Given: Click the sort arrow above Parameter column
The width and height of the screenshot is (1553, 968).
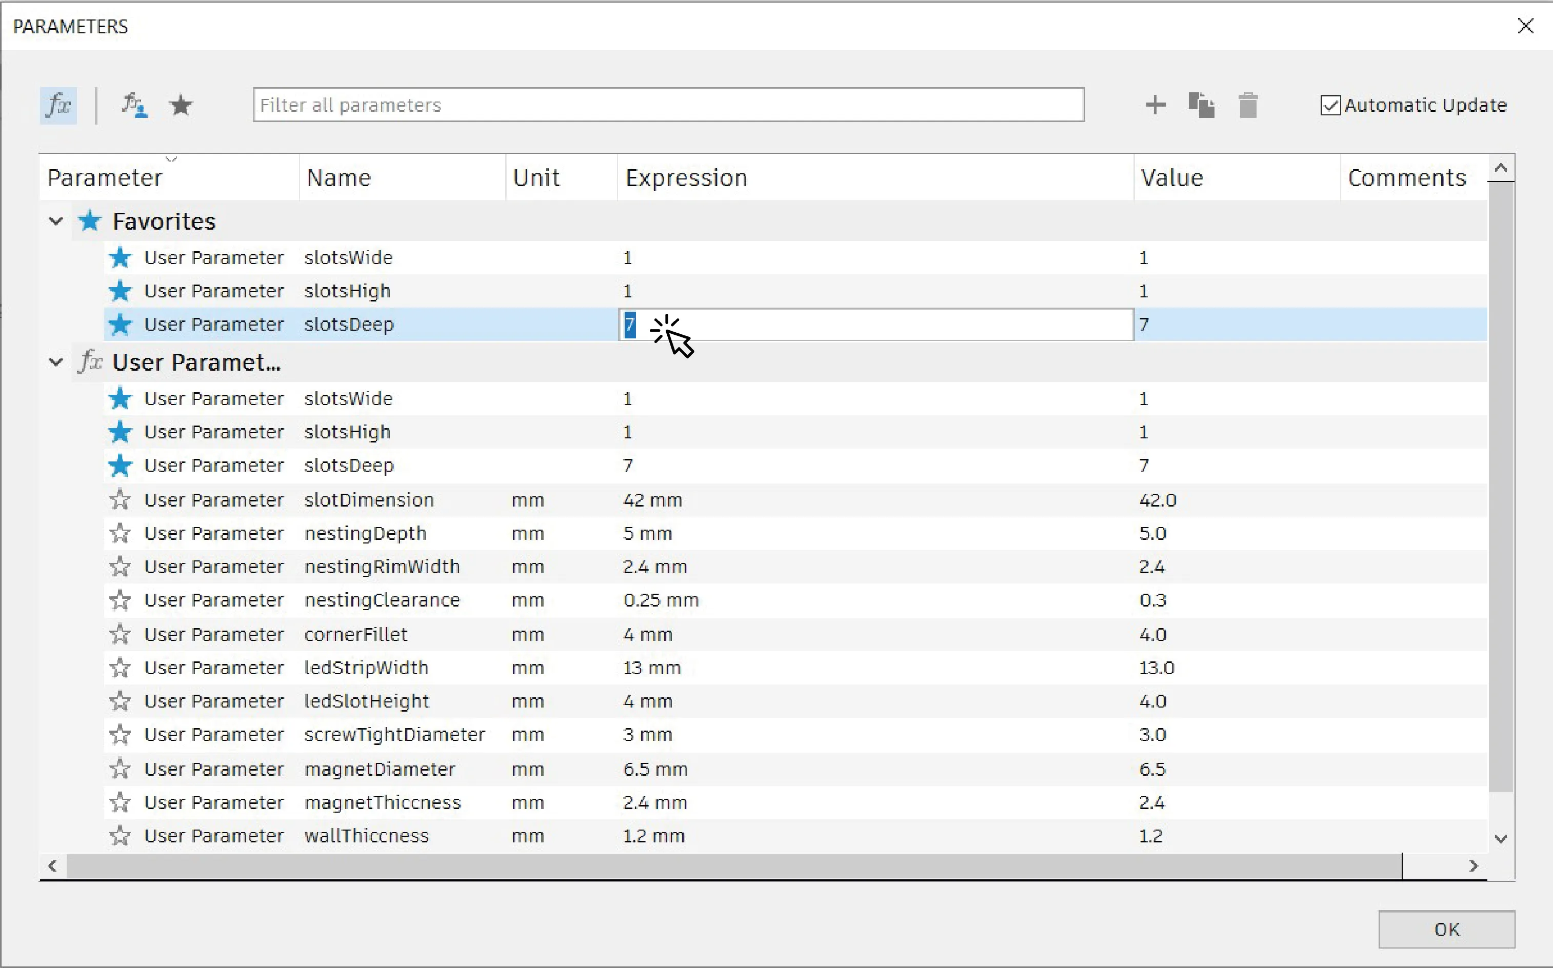Looking at the screenshot, I should click(171, 158).
